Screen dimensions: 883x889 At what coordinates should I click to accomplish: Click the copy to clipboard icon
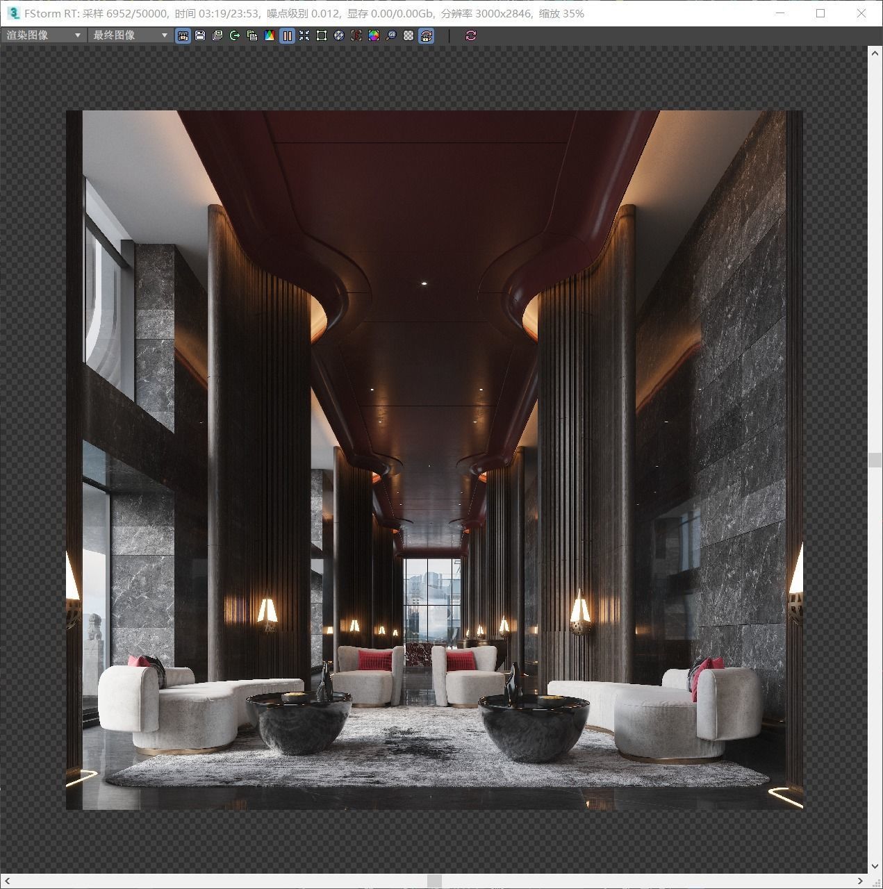pos(252,36)
